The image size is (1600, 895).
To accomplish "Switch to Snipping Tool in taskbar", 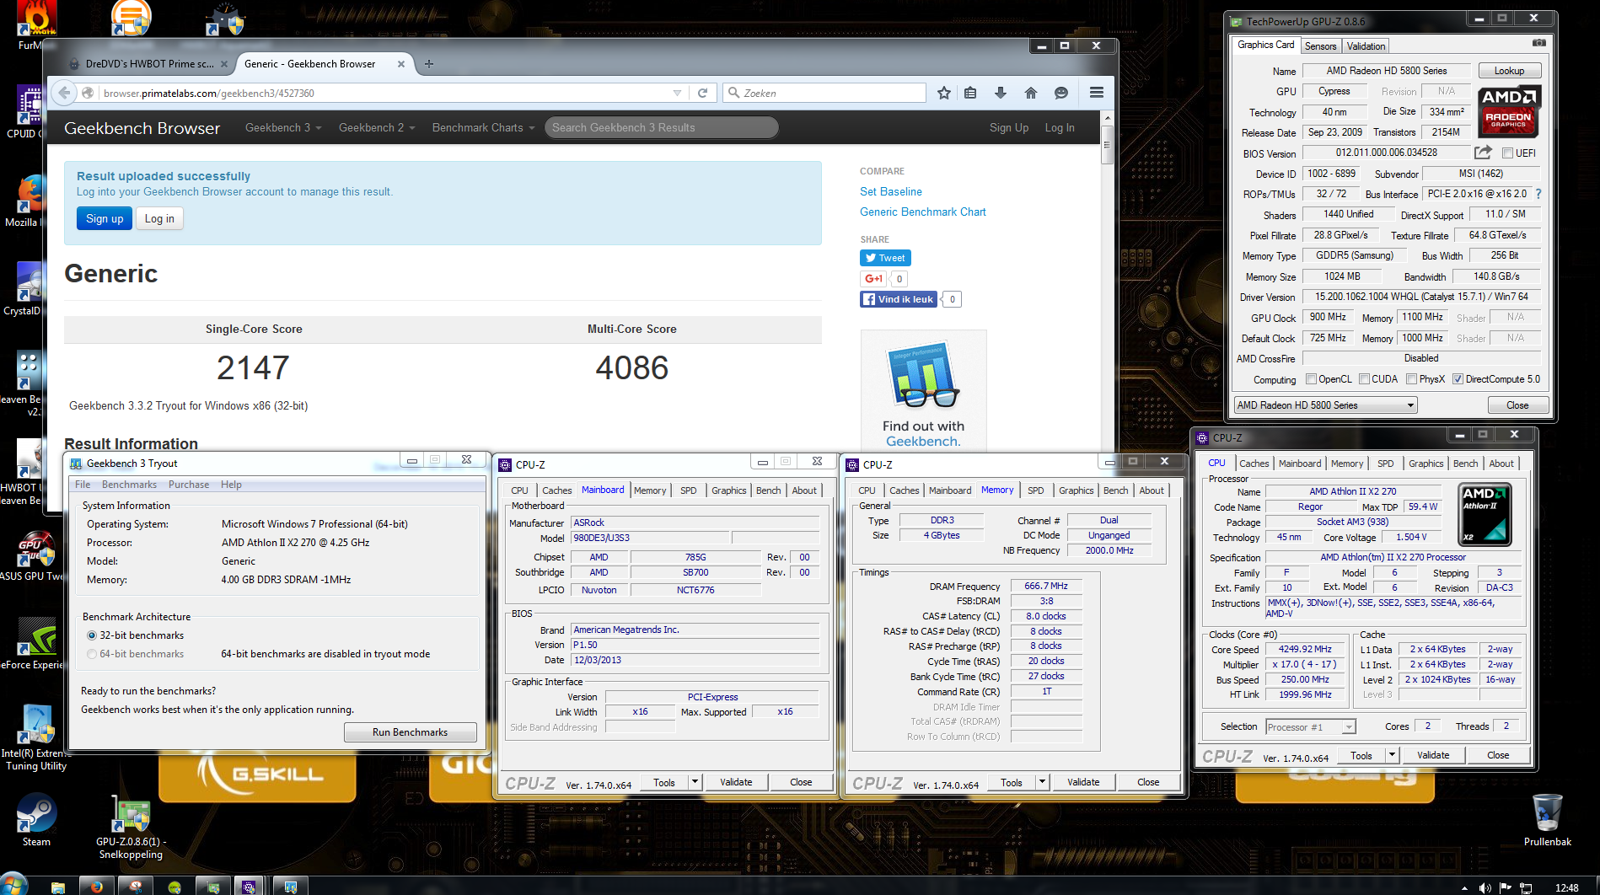I will pyautogui.click(x=135, y=887).
